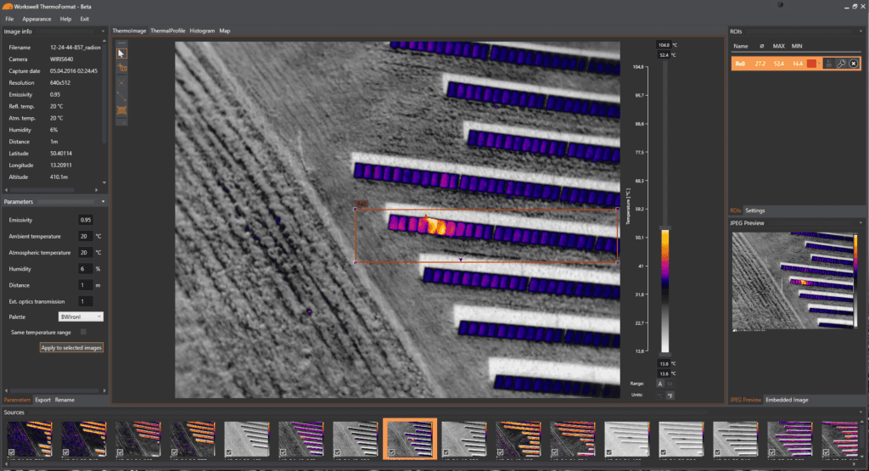
Task: Set Range mode to A (automatic)
Action: pos(660,384)
